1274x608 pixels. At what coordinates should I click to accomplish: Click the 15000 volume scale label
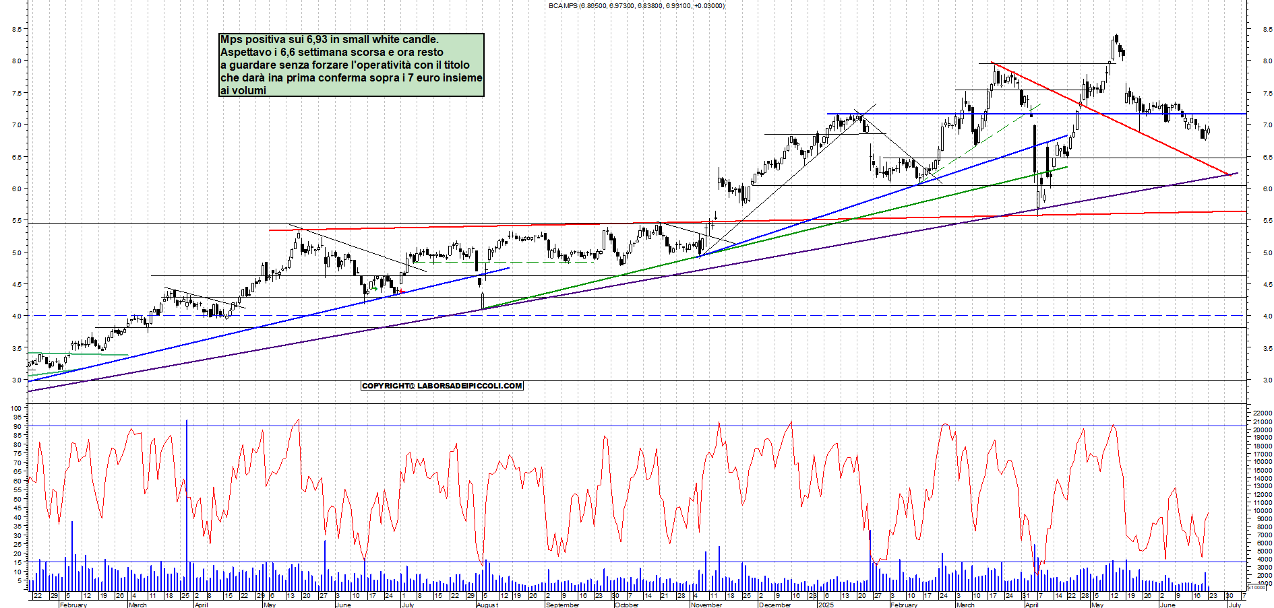1263,470
